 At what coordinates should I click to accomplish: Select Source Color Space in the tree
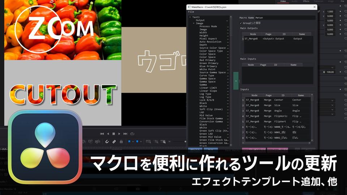click(213, 48)
